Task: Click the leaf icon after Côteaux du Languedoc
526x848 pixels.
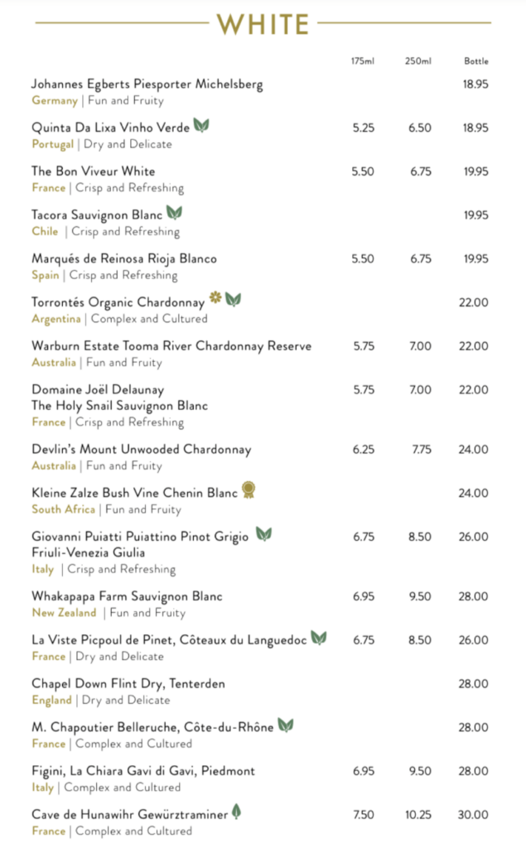Action: (x=318, y=638)
